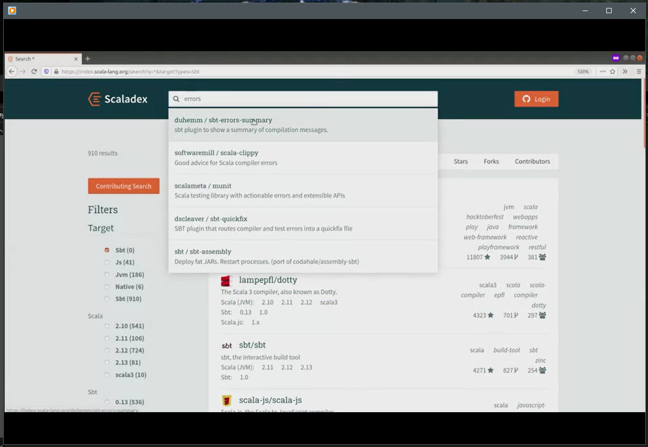Check the Sbt (910) target filter
This screenshot has height=447, width=648.
[107, 299]
